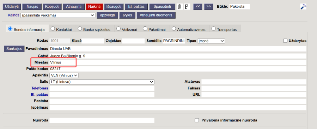
Task: Click the Klasė input field
Action: pyautogui.click(x=93, y=41)
